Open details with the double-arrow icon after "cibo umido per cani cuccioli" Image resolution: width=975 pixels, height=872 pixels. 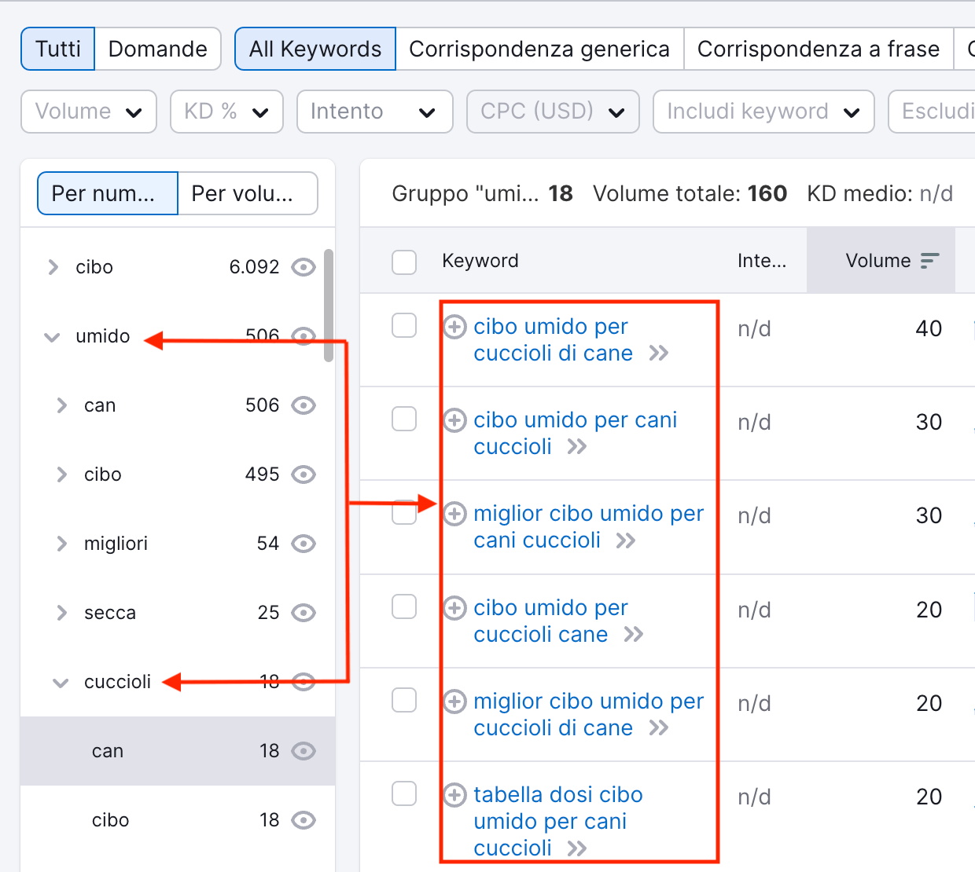(578, 446)
